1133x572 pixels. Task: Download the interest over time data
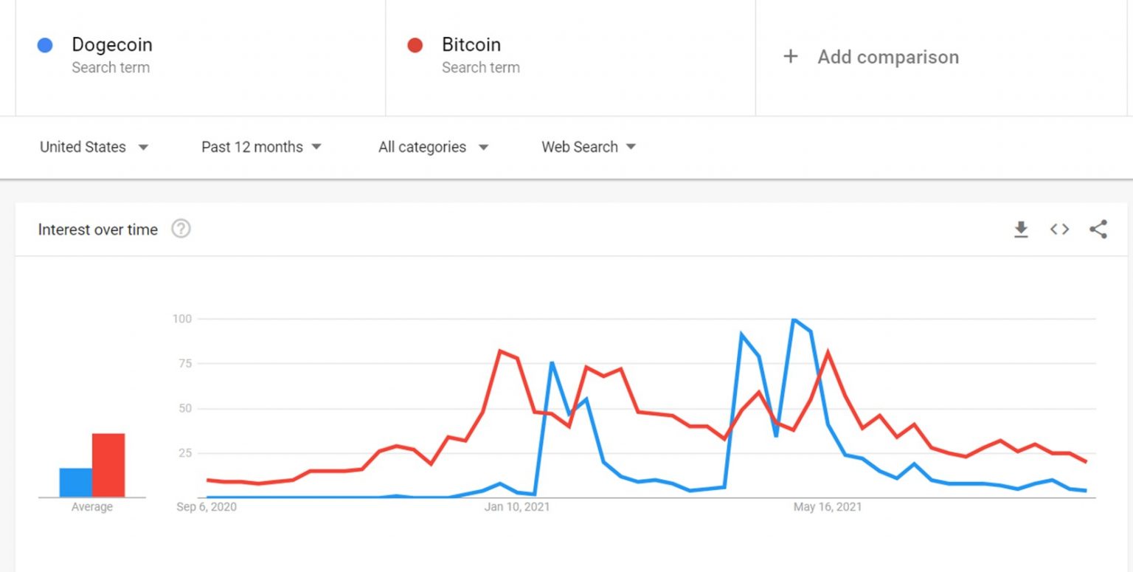pos(1021,230)
